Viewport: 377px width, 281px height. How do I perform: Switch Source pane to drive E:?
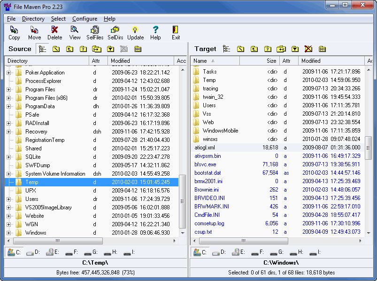53,252
